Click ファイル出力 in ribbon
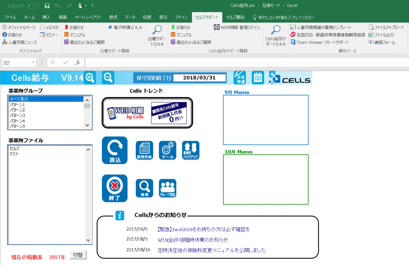Viewport: 409px width, 265px height. click(381, 35)
